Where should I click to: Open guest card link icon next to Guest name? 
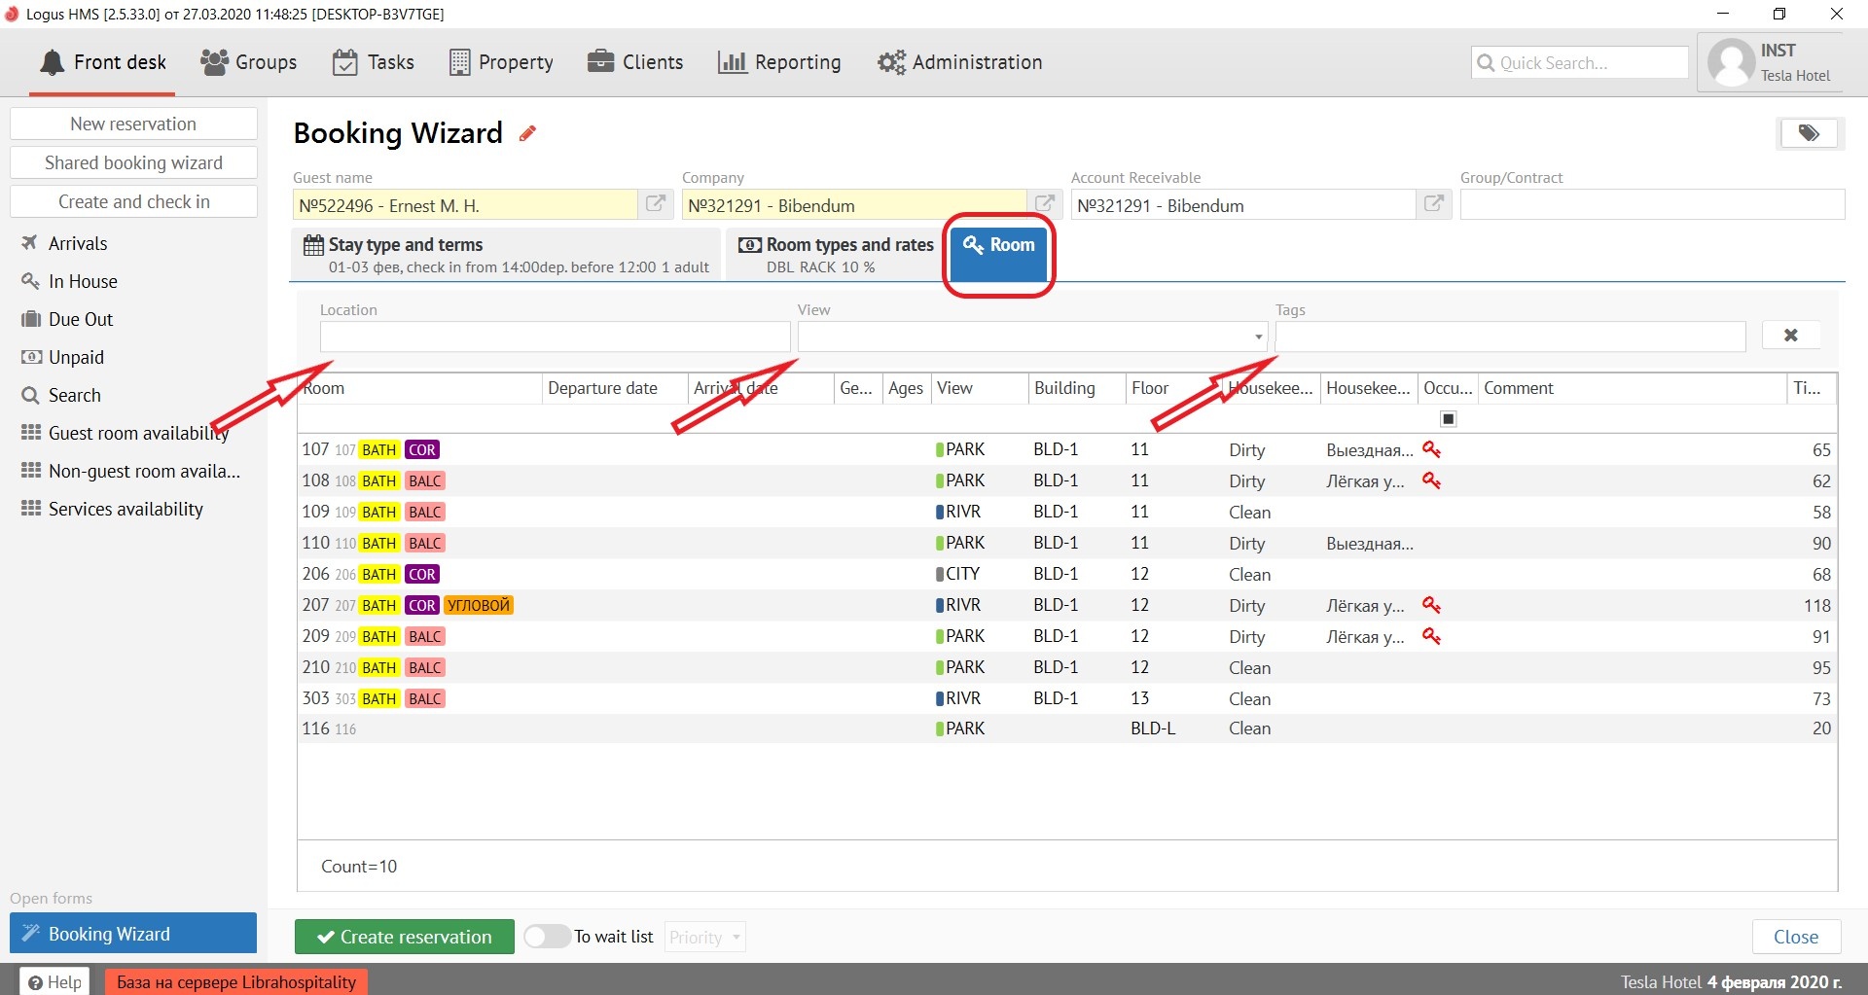pos(656,204)
